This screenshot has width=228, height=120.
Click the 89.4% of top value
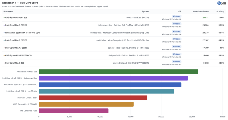tap(221, 33)
